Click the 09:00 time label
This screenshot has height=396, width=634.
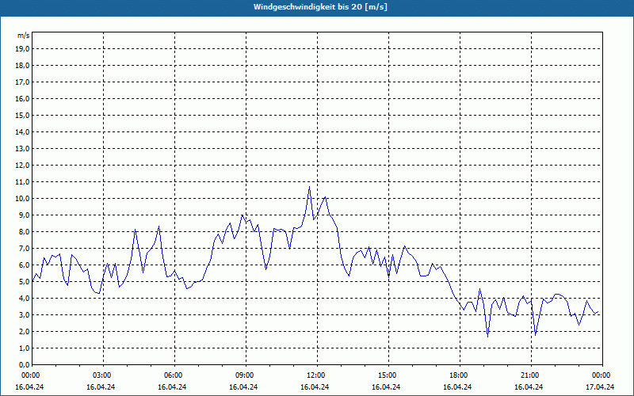246,375
